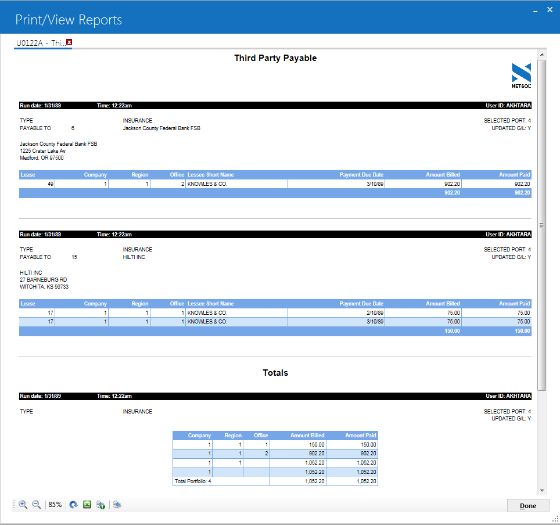Click "UPDATED G/L: Y" in Jackson County section
This screenshot has width=560, height=525.
click(511, 128)
